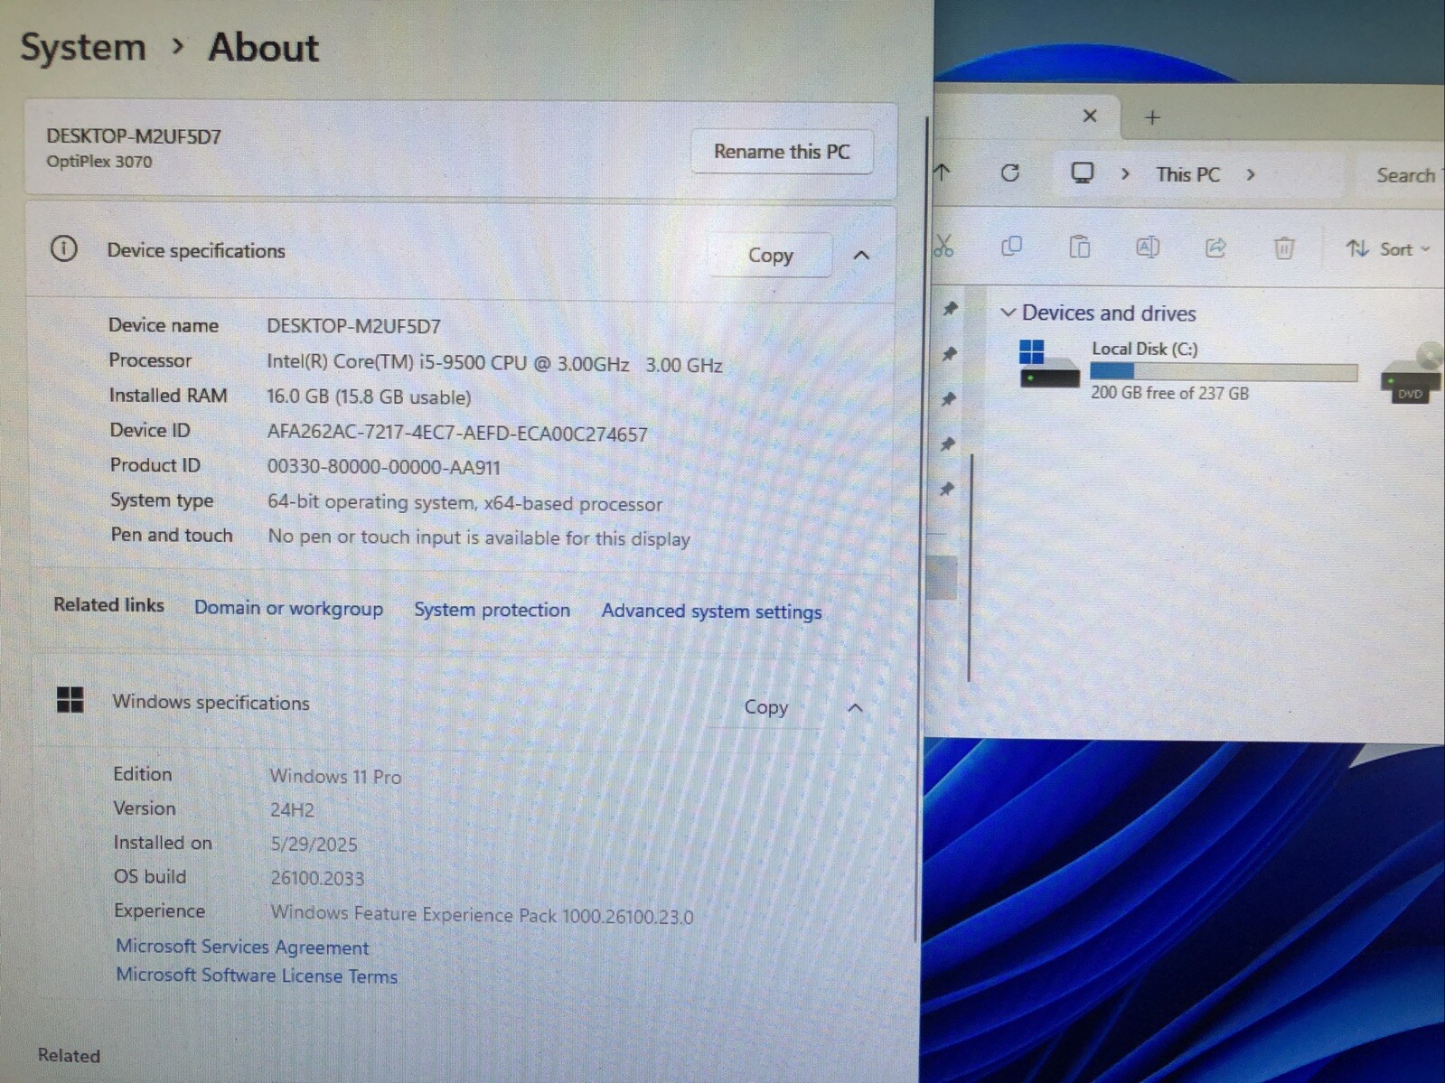Click the 16.0 GB installed RAM value
1445x1083 pixels.
tap(369, 397)
